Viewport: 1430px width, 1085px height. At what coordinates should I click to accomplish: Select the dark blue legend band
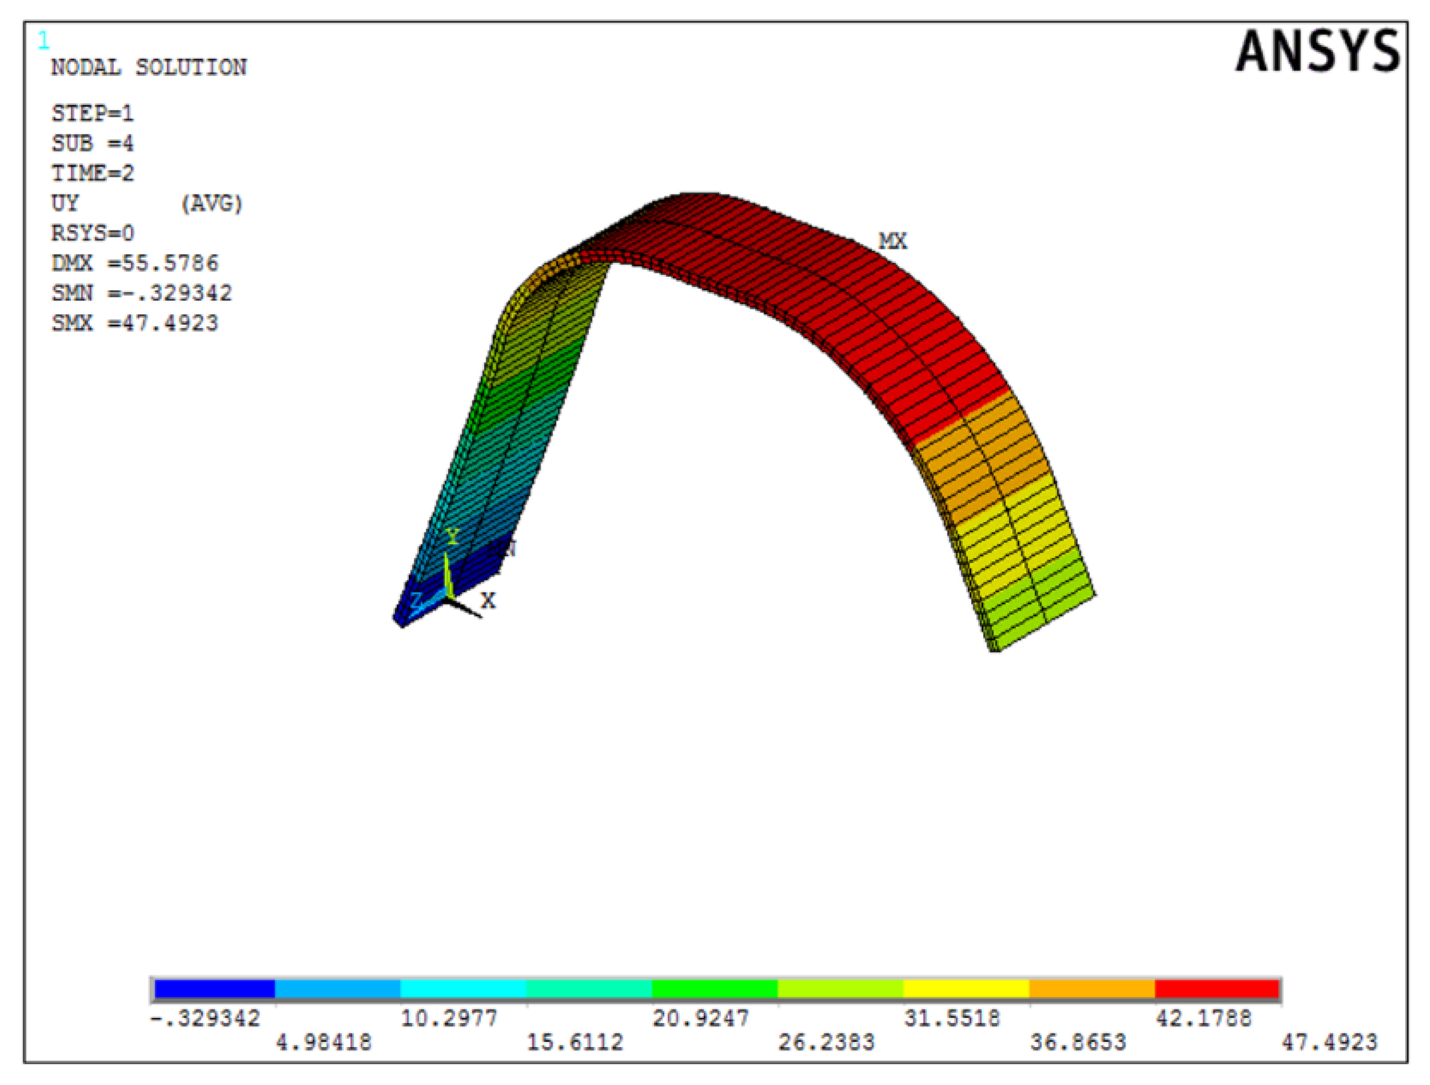[x=215, y=989]
